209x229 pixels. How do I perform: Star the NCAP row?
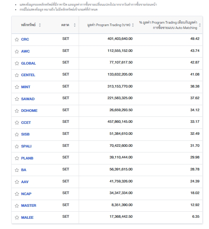point(17,194)
